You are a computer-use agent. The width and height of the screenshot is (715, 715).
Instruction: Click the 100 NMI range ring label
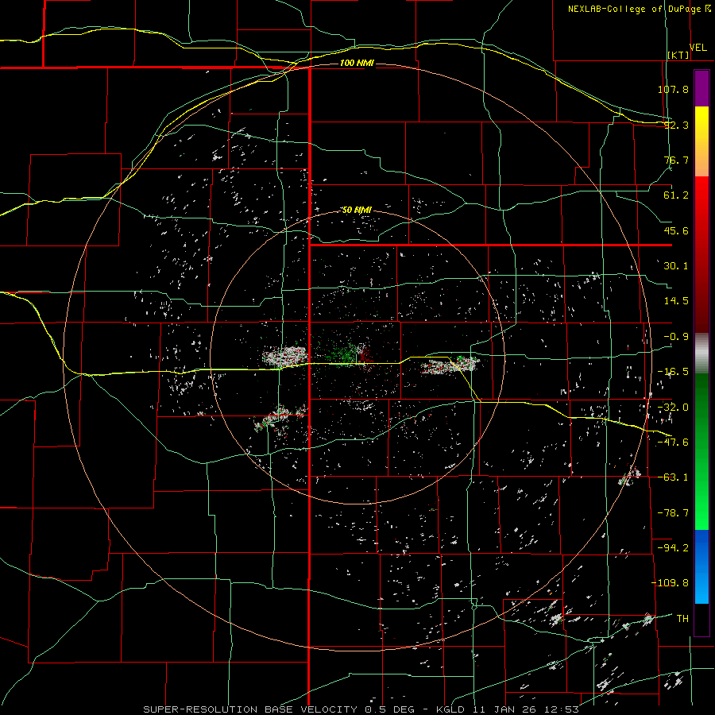(357, 63)
